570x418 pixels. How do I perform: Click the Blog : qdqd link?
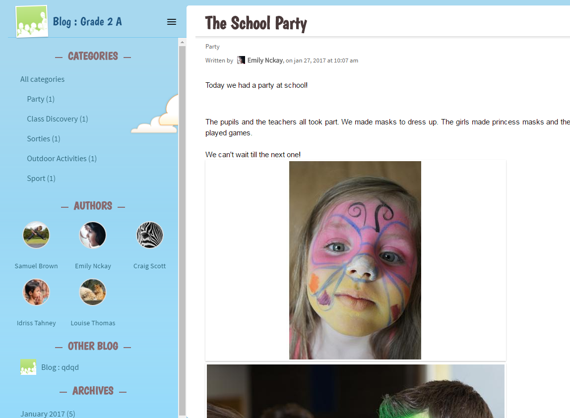[x=60, y=367]
